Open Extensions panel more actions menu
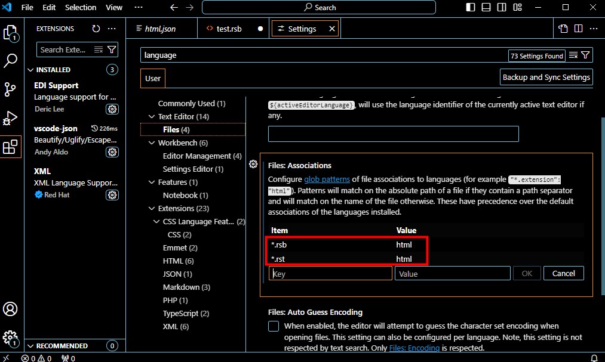The image size is (605, 362). (x=112, y=29)
